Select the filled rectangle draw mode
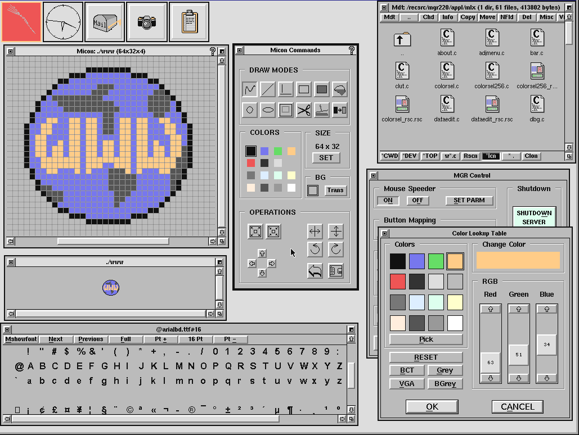The width and height of the screenshot is (579, 435). [x=322, y=89]
